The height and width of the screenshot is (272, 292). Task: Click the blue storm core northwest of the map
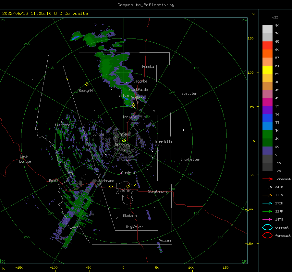click(76, 38)
